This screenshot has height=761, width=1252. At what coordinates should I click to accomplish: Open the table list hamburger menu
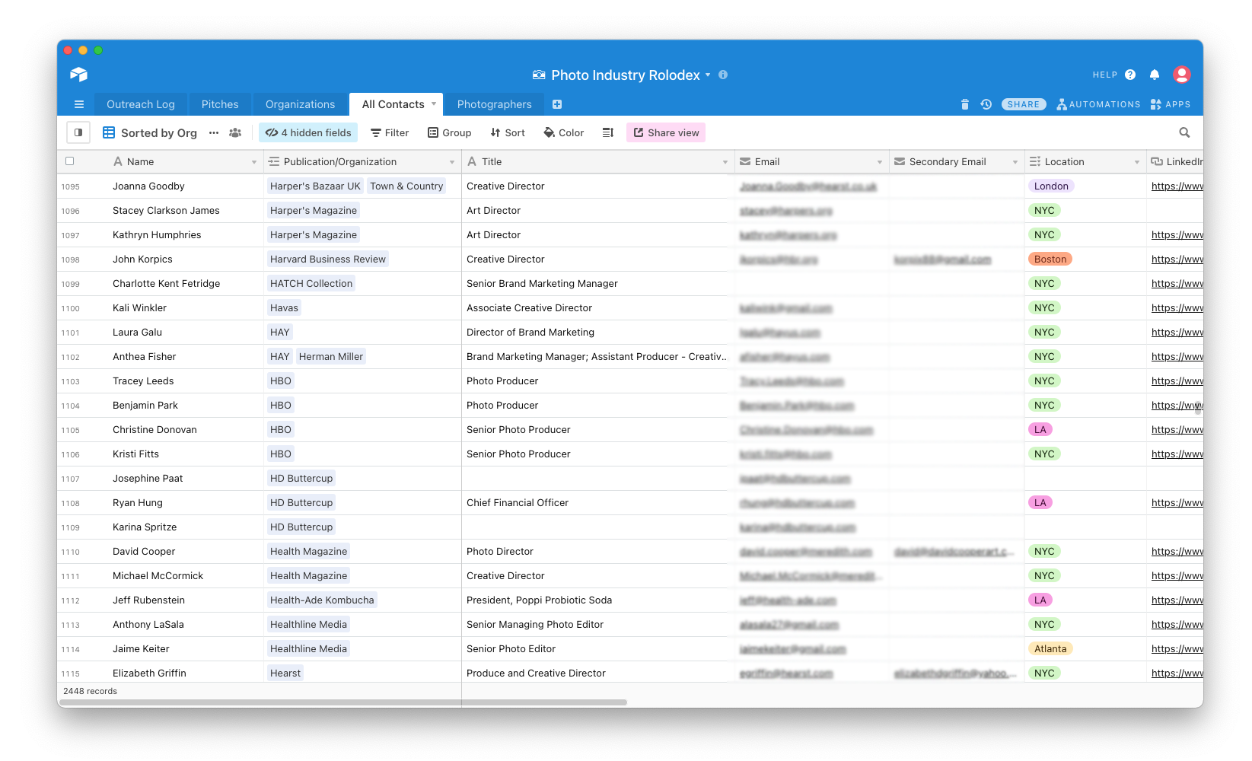click(79, 104)
